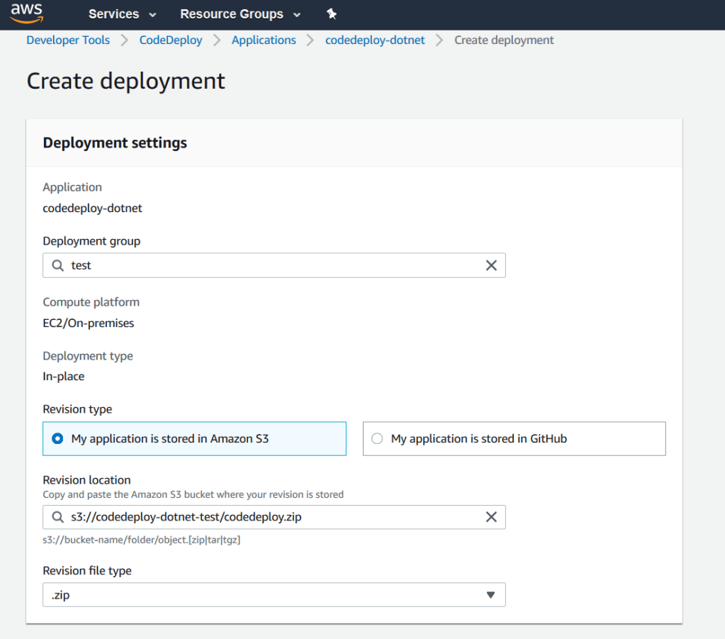Click the Resource Groups dropdown chevron
725x639 pixels.
click(296, 15)
